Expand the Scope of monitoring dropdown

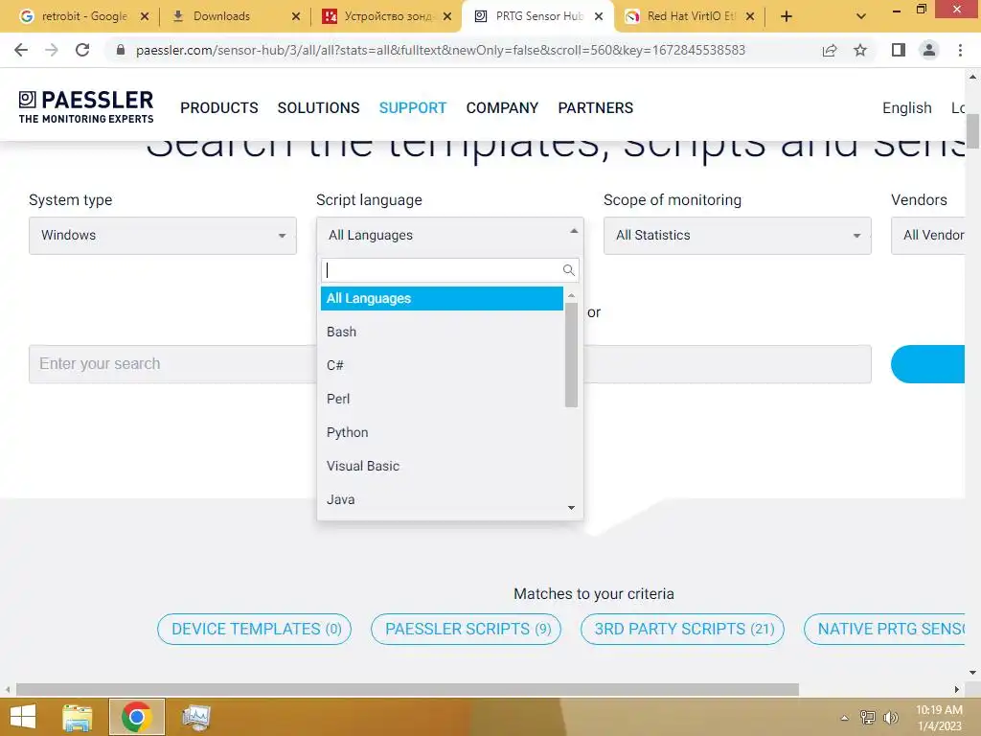737,236
